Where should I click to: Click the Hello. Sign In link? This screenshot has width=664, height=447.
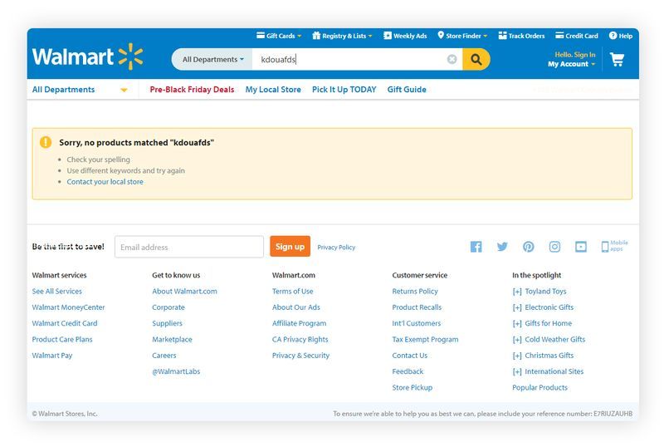575,55
